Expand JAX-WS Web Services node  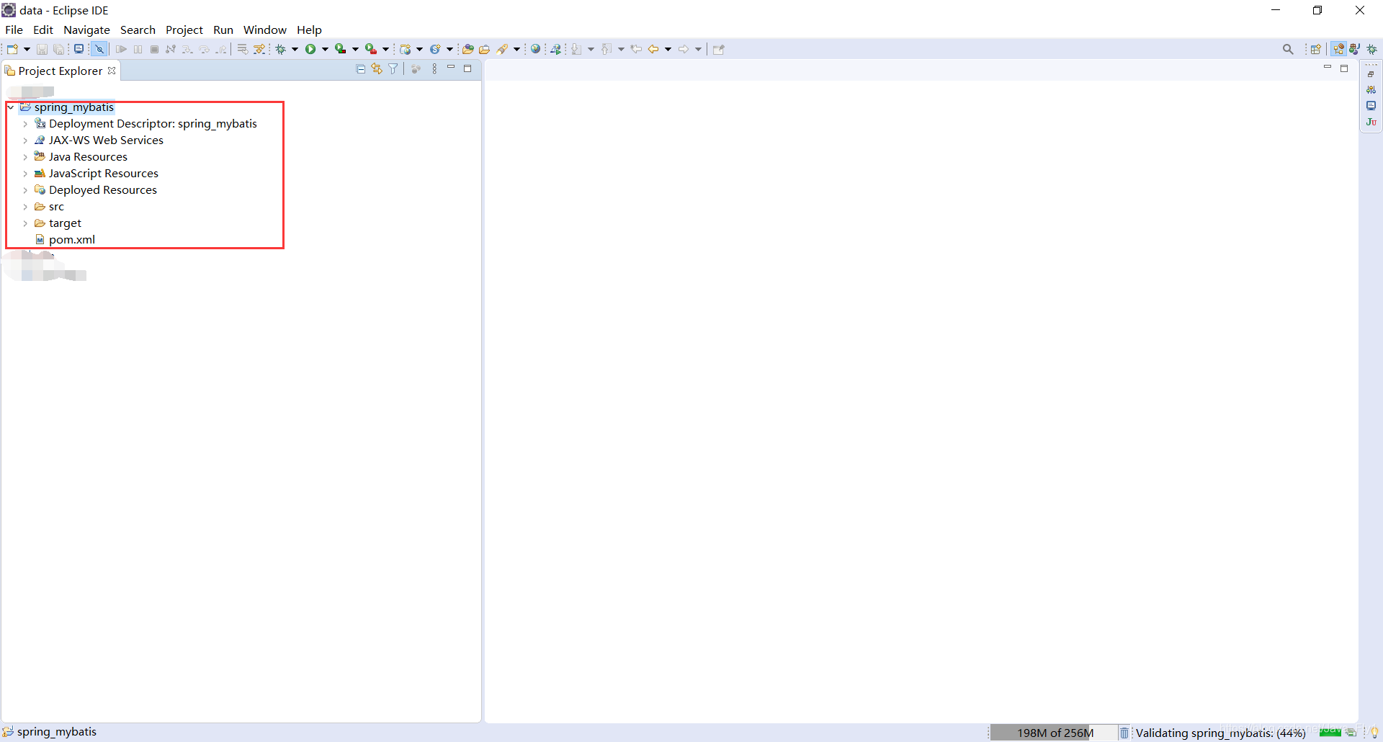point(25,140)
